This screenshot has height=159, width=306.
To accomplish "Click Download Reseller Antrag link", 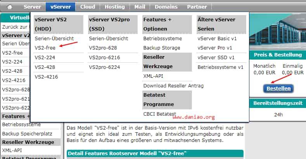I will click(x=173, y=85).
